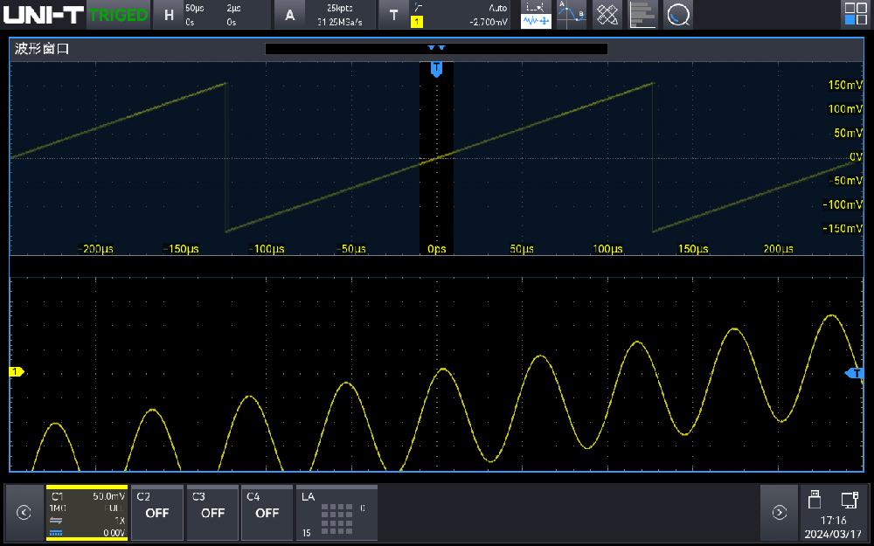The width and height of the screenshot is (874, 546).
Task: Click the network monitor status icon
Action: [x=849, y=499]
